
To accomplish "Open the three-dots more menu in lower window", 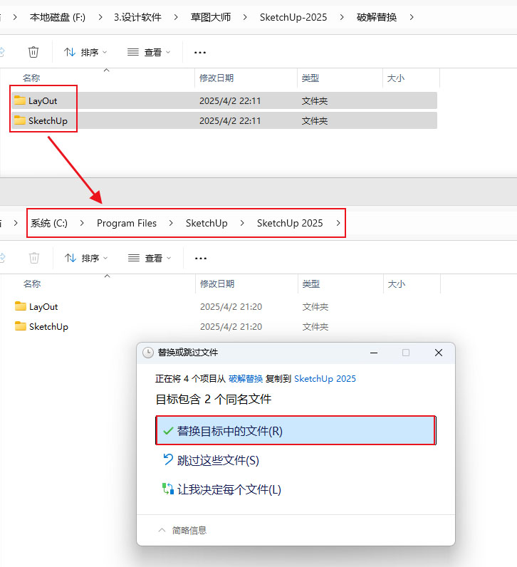I will [201, 259].
